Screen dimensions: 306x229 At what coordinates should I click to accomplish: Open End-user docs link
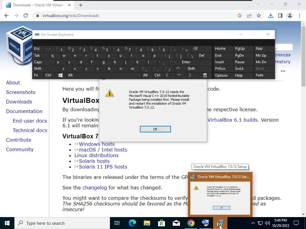(30, 121)
